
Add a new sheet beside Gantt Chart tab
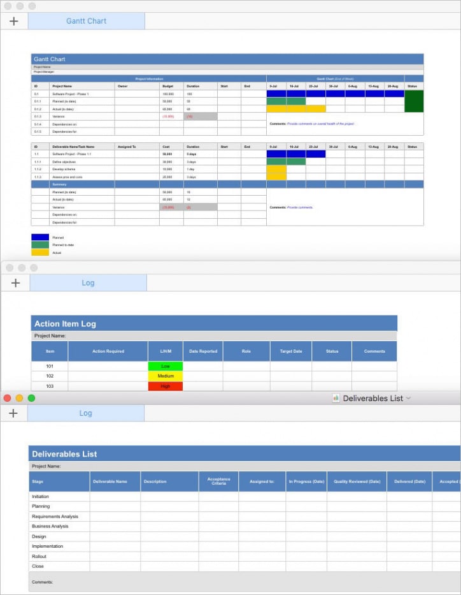(x=14, y=21)
